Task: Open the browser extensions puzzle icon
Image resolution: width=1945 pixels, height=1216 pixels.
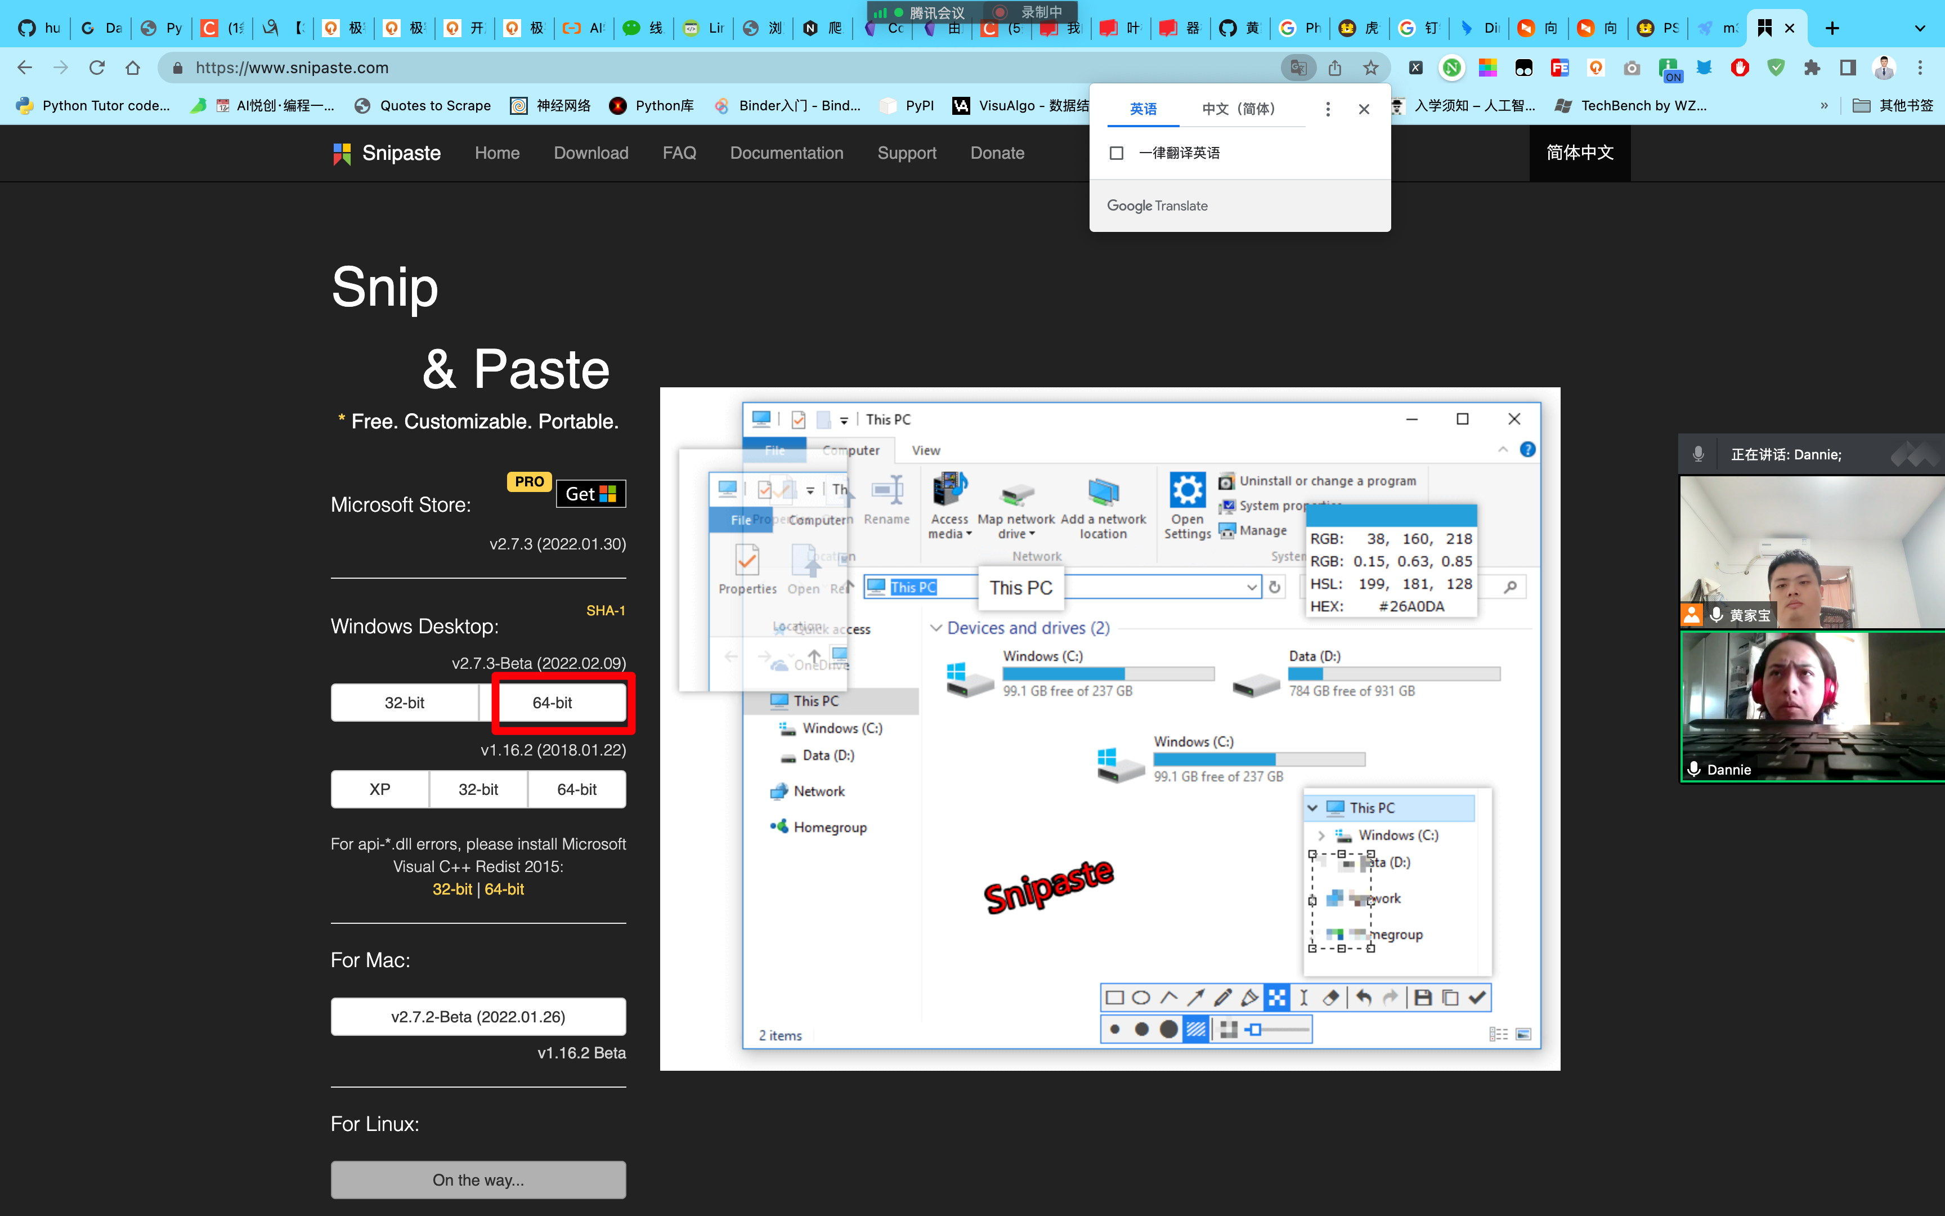Action: [x=1812, y=68]
